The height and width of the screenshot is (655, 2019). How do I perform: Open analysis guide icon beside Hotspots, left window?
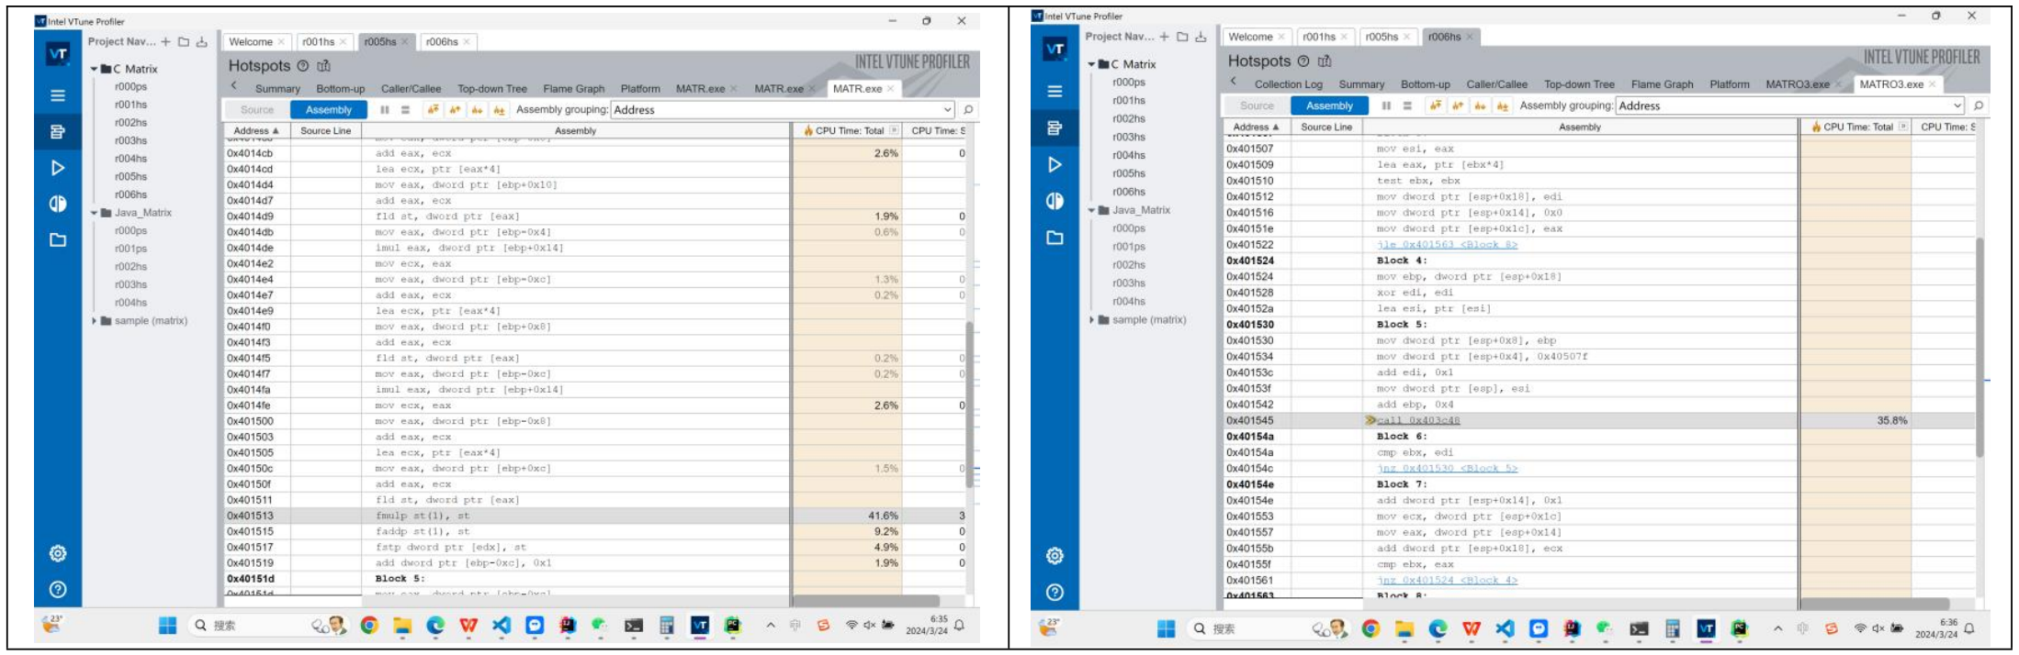323,66
